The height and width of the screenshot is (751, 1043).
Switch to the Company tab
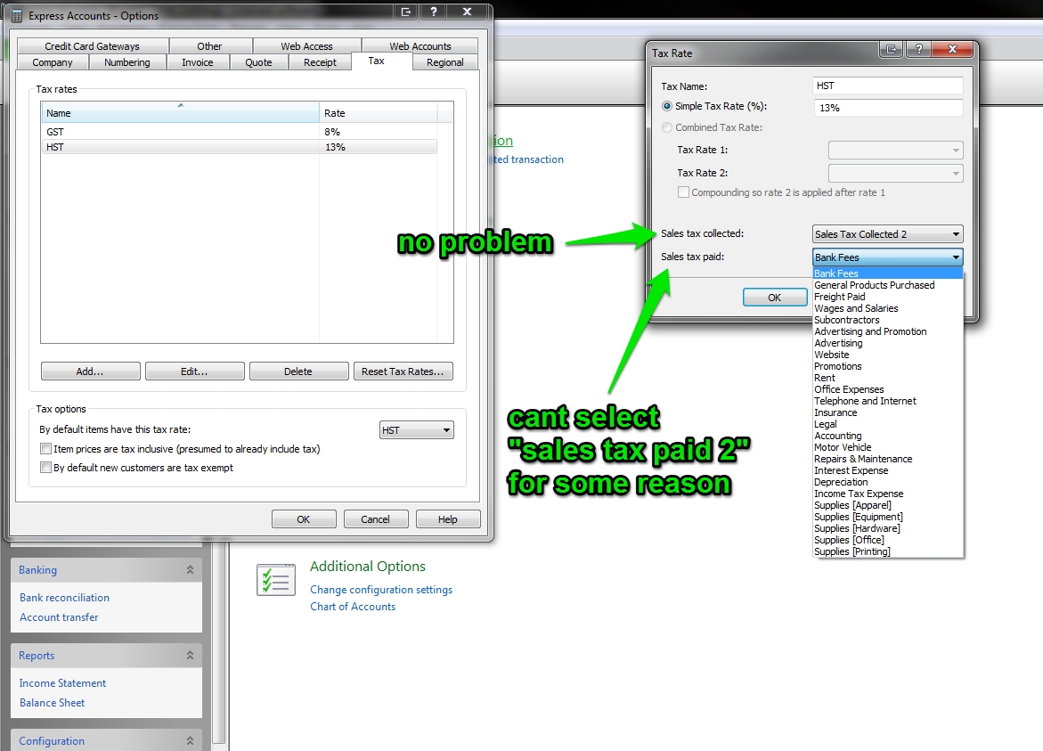click(x=53, y=62)
